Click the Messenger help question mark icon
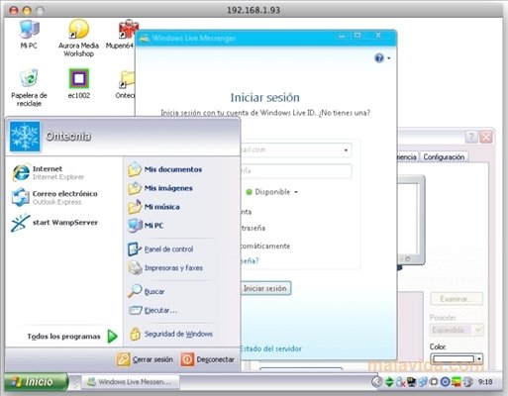Viewport: 508px width, 396px height. coord(379,58)
